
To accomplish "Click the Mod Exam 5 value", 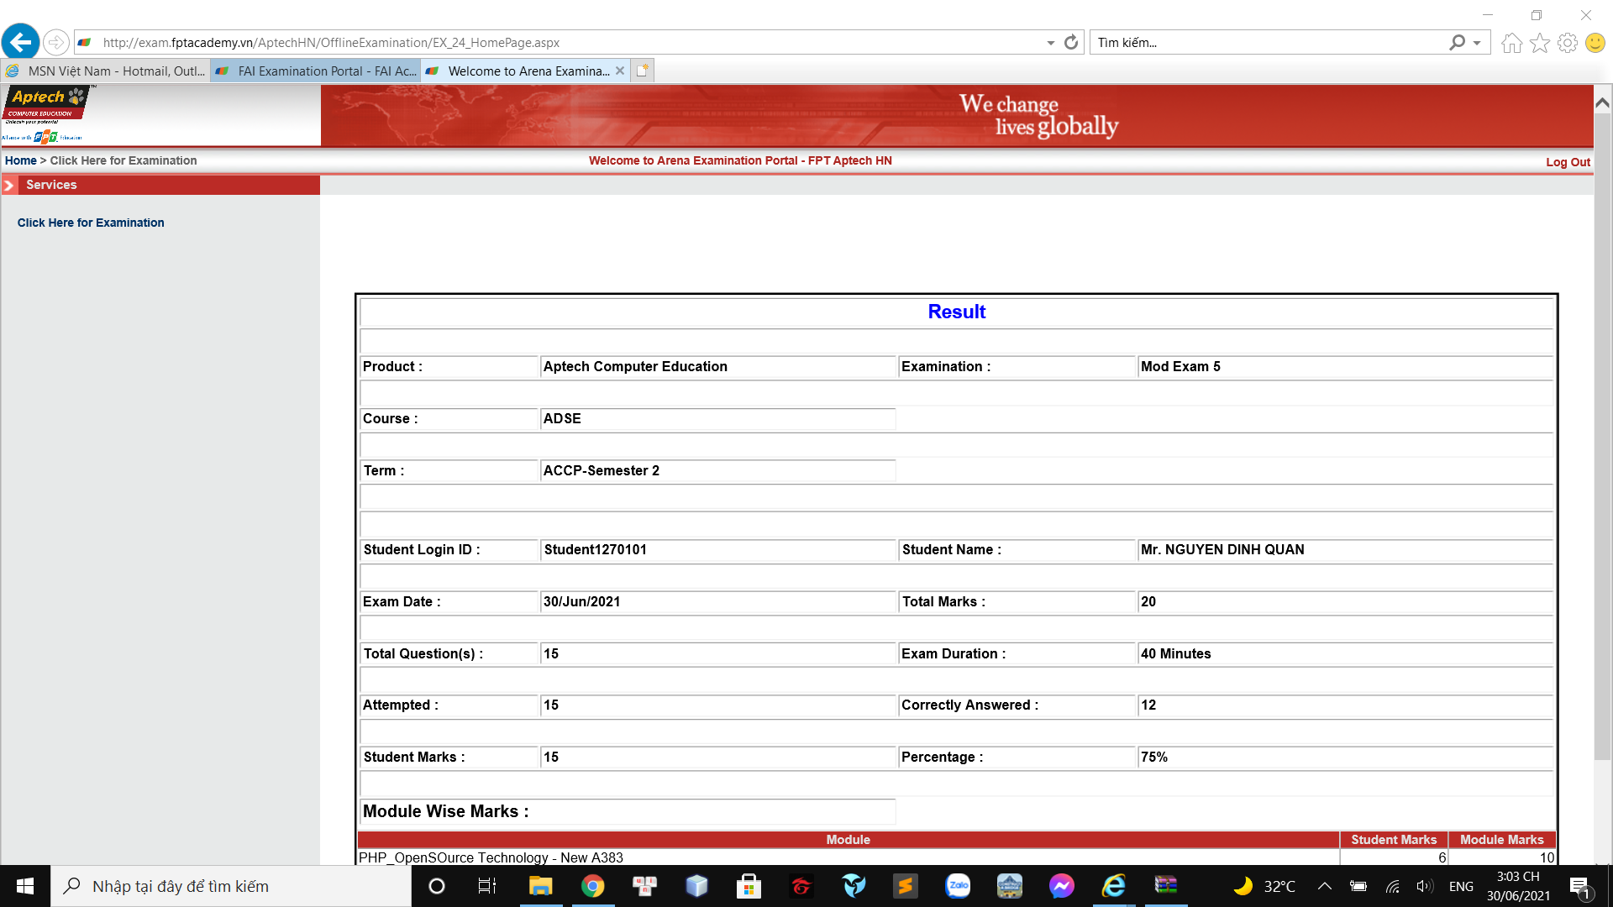I will click(x=1180, y=366).
